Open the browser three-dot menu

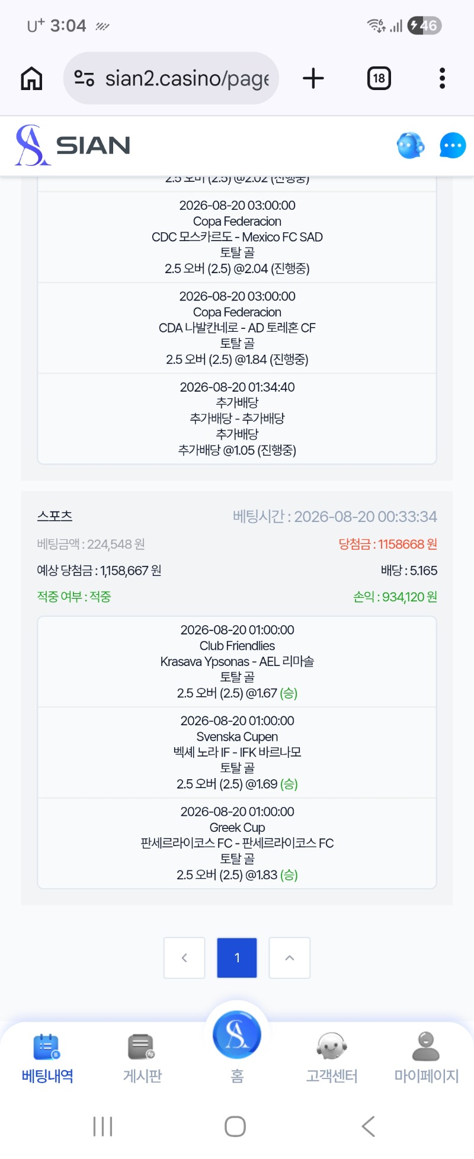coord(442,78)
